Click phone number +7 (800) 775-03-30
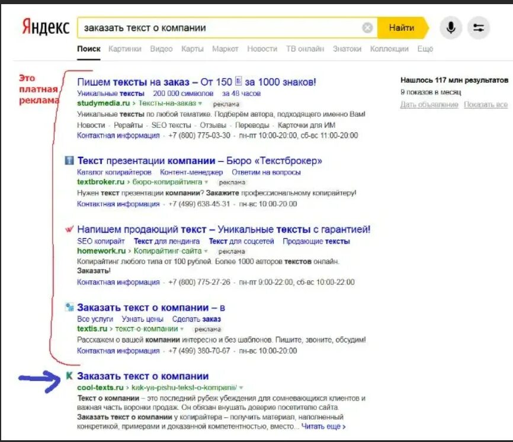 pos(199,136)
